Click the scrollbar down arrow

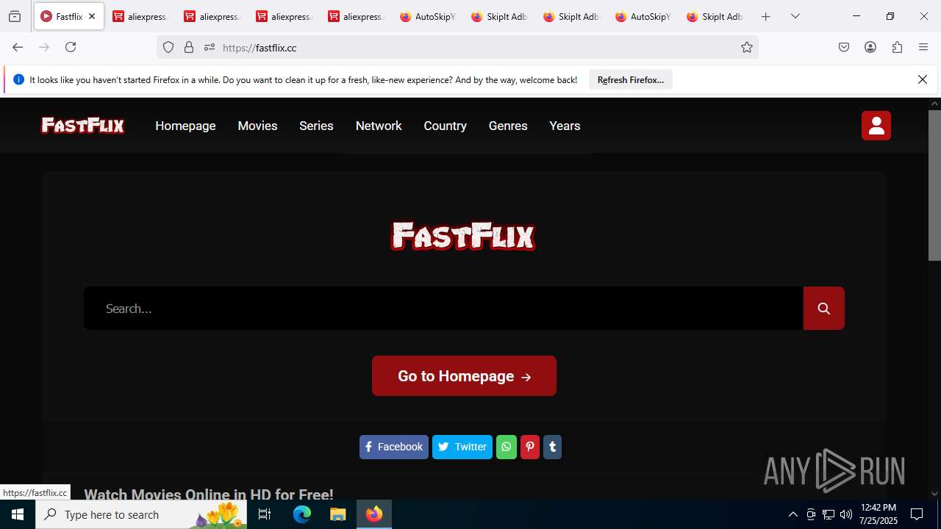click(934, 494)
